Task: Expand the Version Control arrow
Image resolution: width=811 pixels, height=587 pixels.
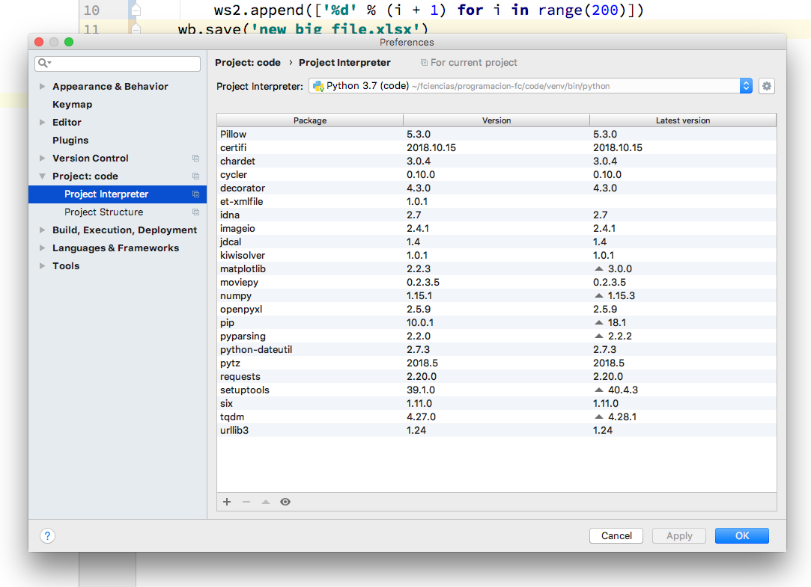Action: (43, 159)
